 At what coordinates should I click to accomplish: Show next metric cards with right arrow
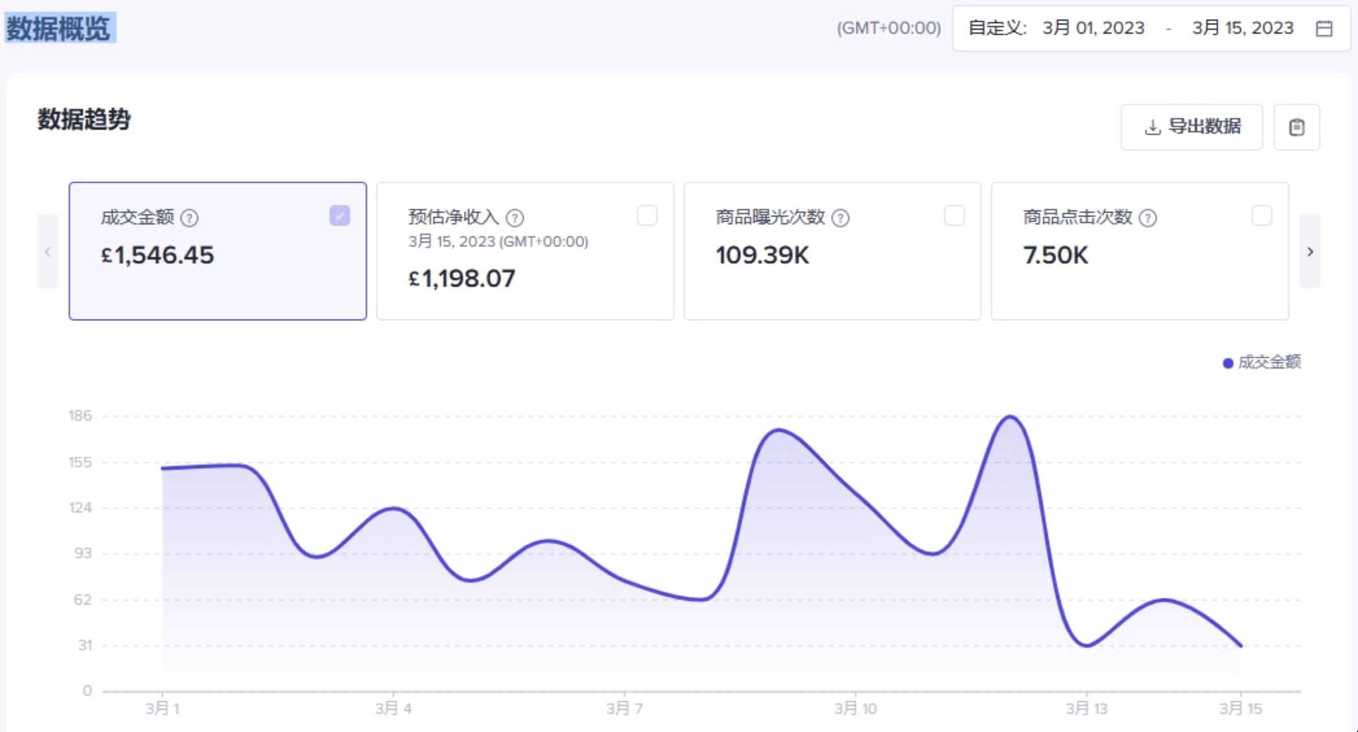tap(1310, 251)
